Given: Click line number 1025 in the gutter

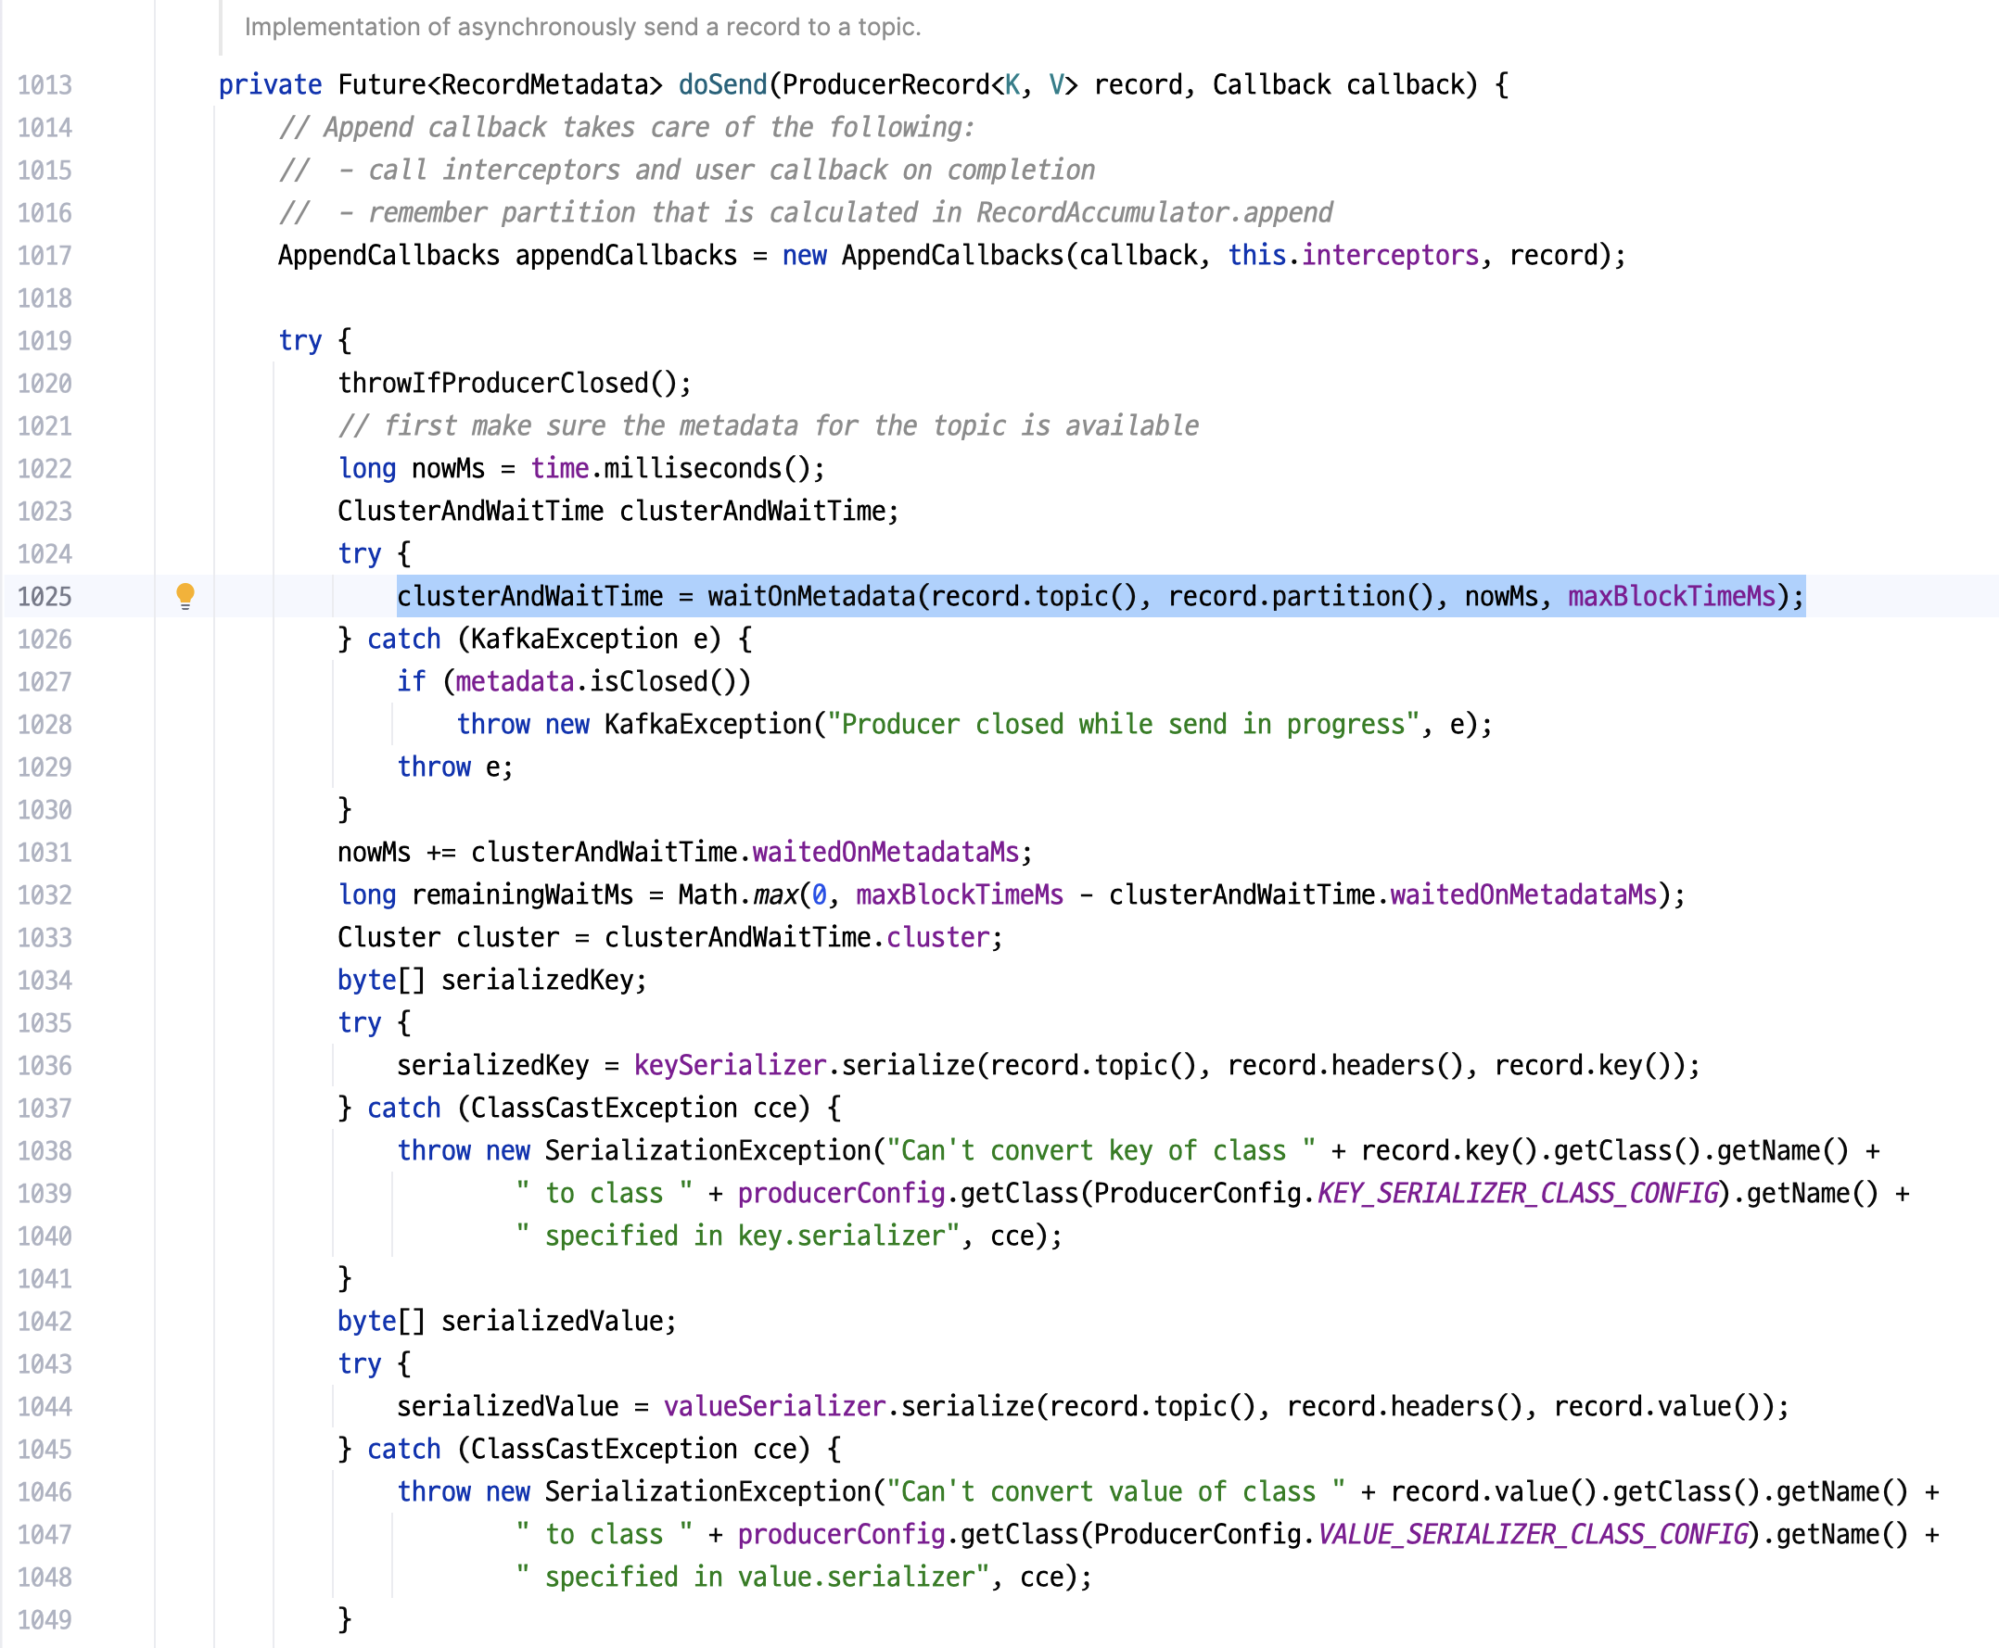Looking at the screenshot, I should (x=45, y=596).
